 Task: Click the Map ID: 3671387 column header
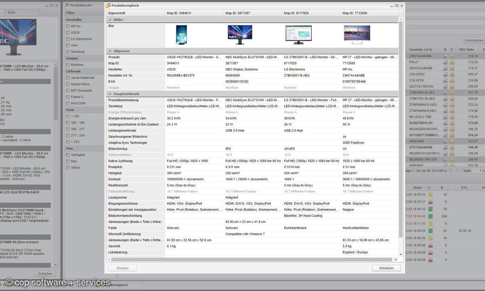pyautogui.click(x=253, y=13)
